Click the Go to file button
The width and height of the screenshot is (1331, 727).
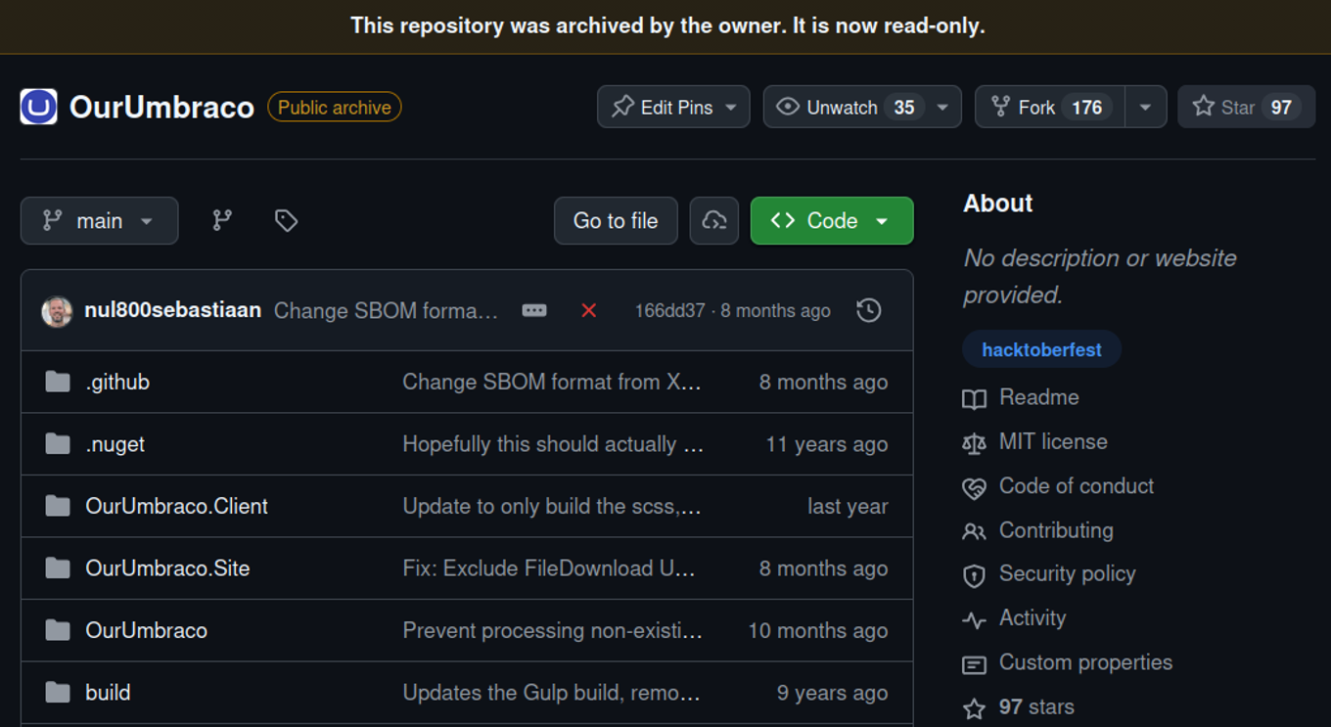[616, 220]
